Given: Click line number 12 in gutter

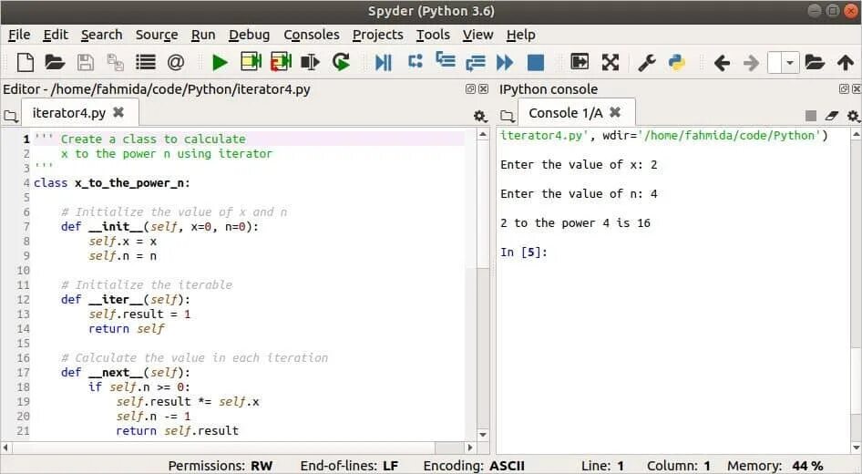Looking at the screenshot, I should coord(23,300).
